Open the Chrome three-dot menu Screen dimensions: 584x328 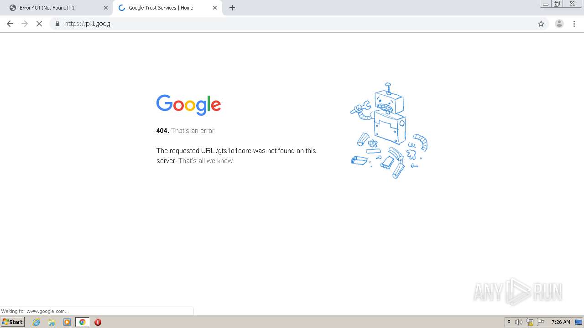[x=574, y=24]
